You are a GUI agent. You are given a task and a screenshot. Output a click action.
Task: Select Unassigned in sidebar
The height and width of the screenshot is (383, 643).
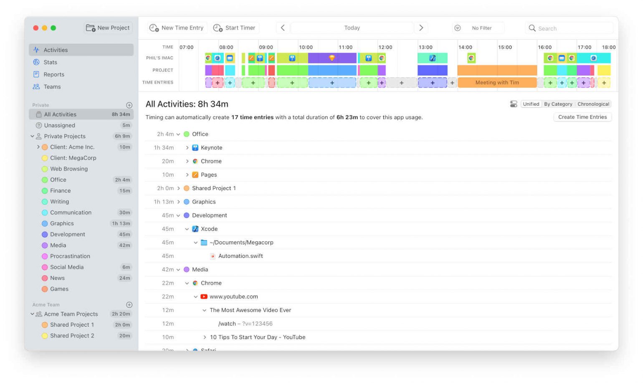pyautogui.click(x=81, y=125)
